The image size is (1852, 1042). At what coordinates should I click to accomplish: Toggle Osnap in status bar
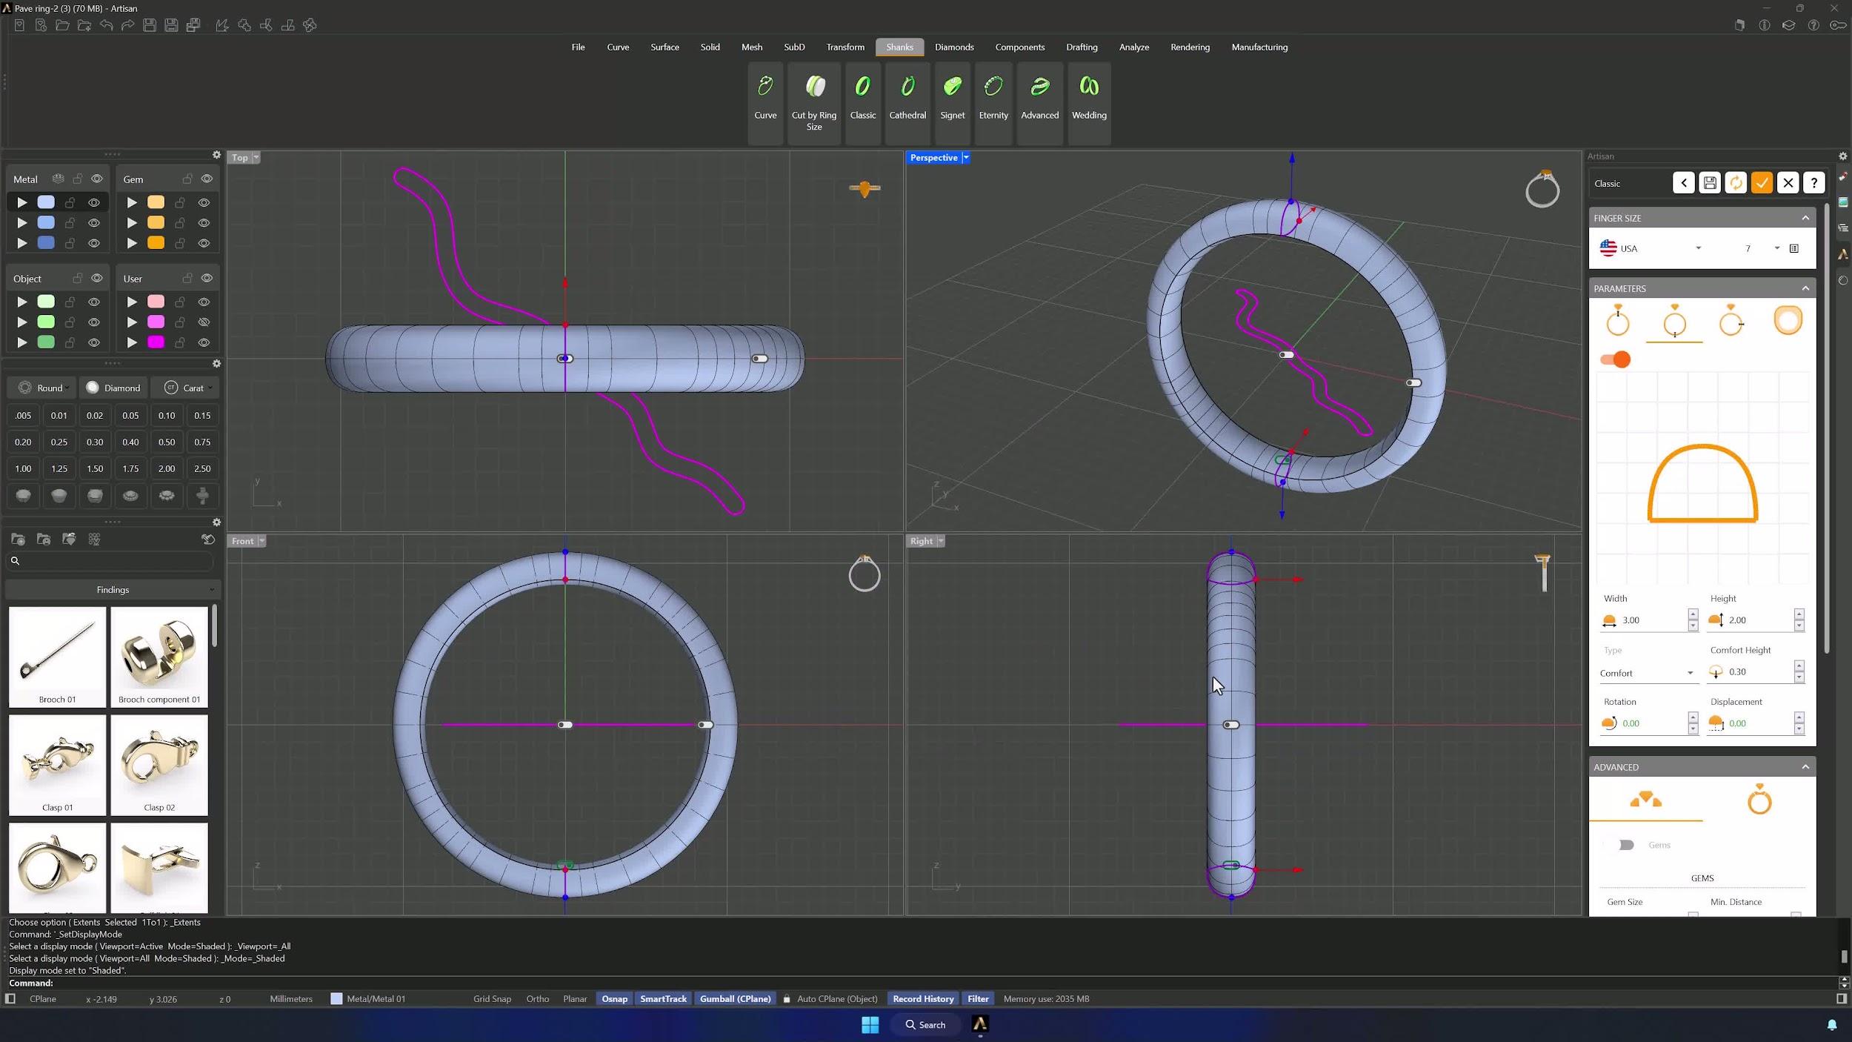(x=614, y=999)
